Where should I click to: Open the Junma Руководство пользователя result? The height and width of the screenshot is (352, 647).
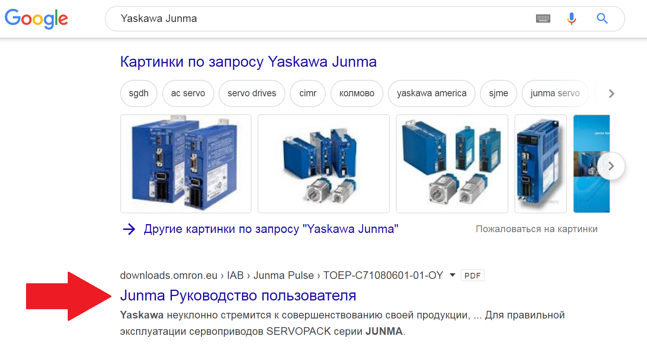[238, 296]
